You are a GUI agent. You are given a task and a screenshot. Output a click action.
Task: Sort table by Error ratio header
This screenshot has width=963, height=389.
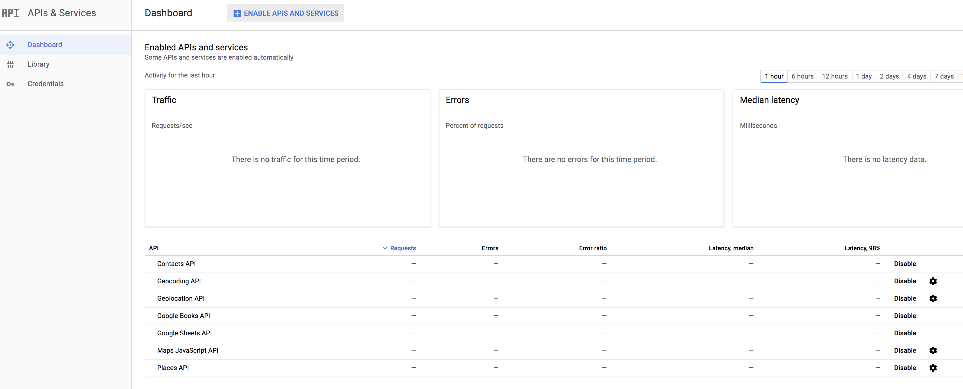(x=593, y=248)
